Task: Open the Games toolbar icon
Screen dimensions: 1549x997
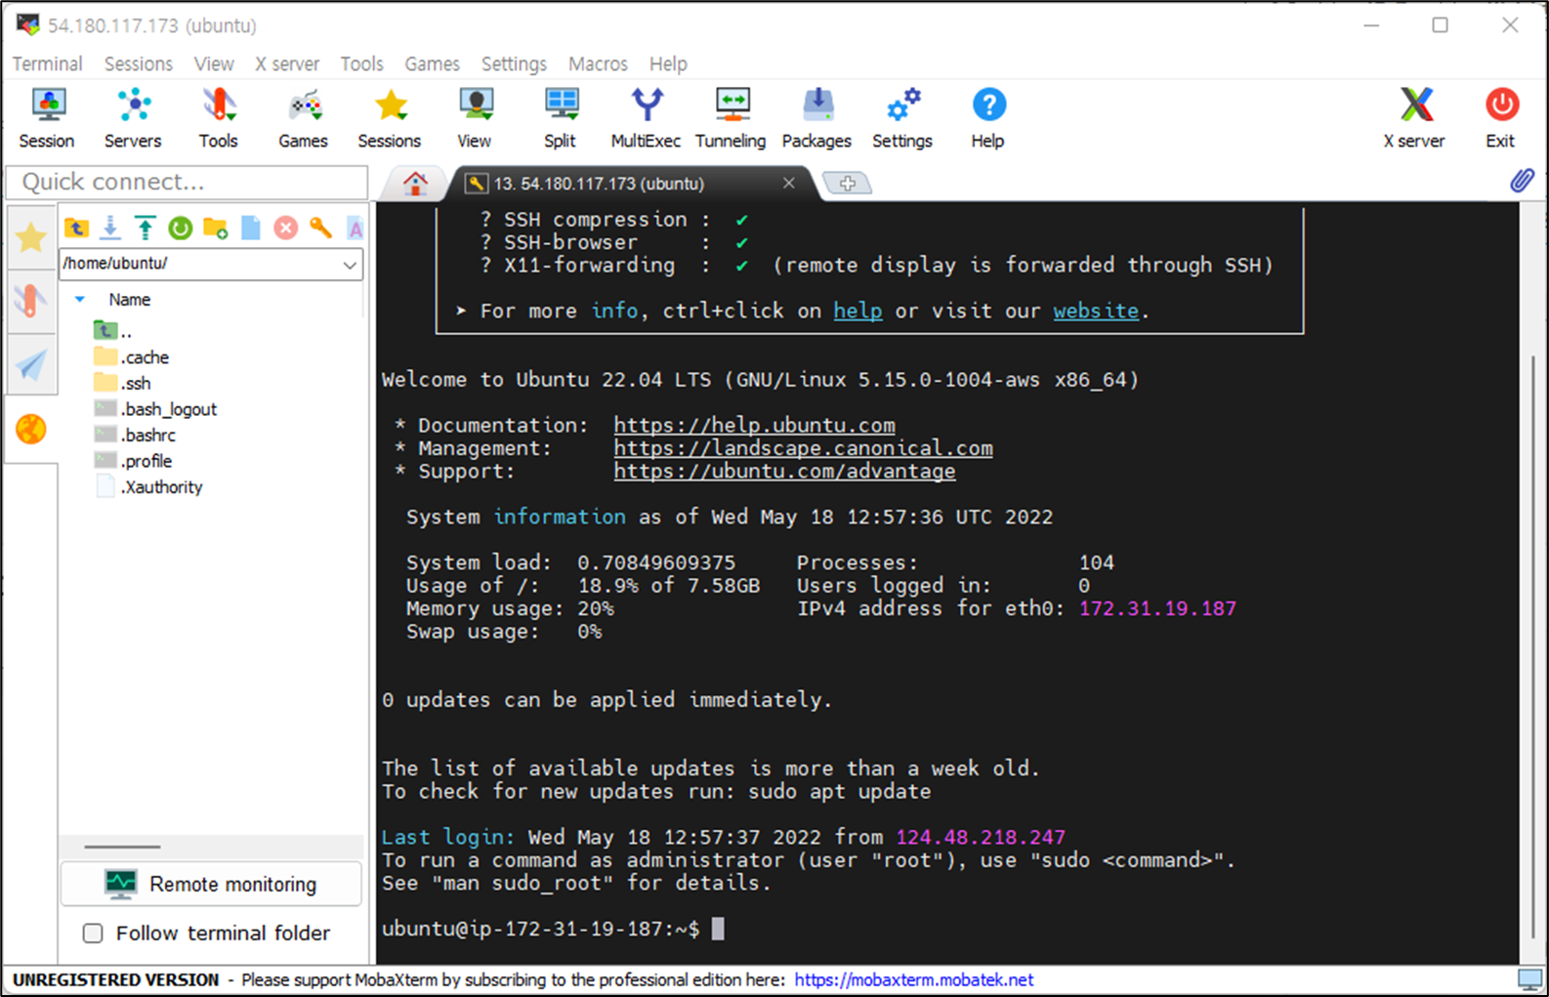Action: (x=304, y=118)
